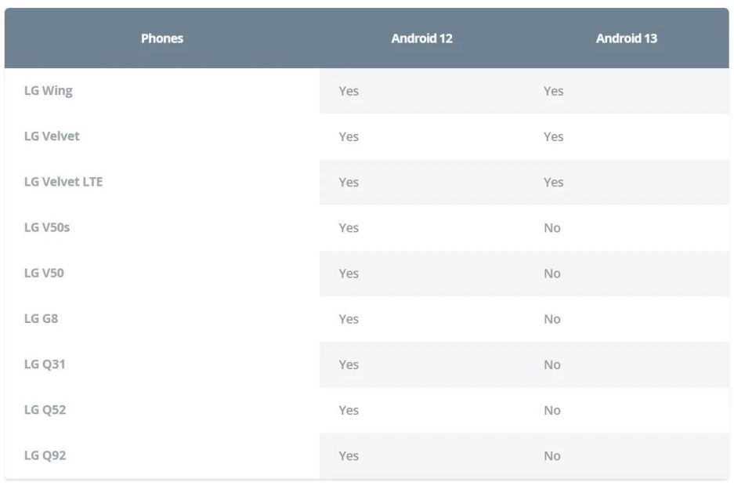Click the LG Velvet LTE cell
This screenshot has height=486, width=734.
63,182
